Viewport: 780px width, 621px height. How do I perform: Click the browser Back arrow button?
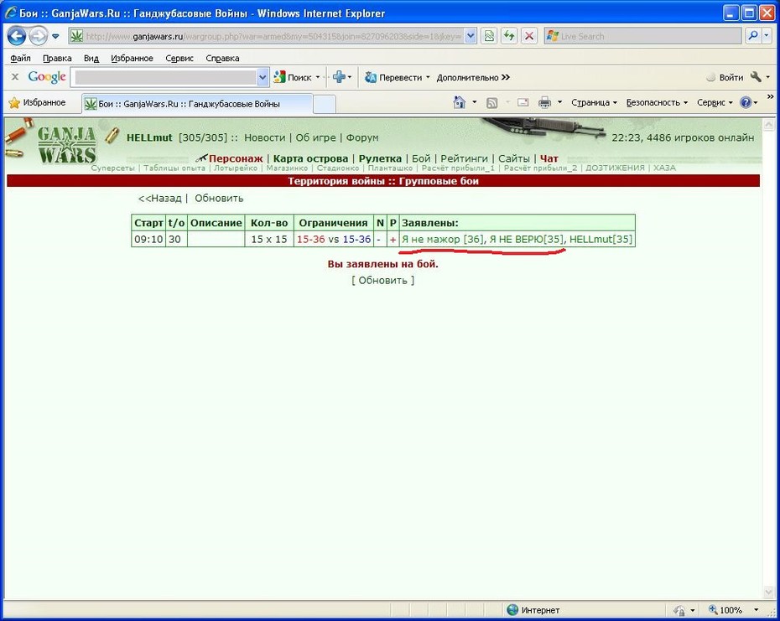coord(17,36)
